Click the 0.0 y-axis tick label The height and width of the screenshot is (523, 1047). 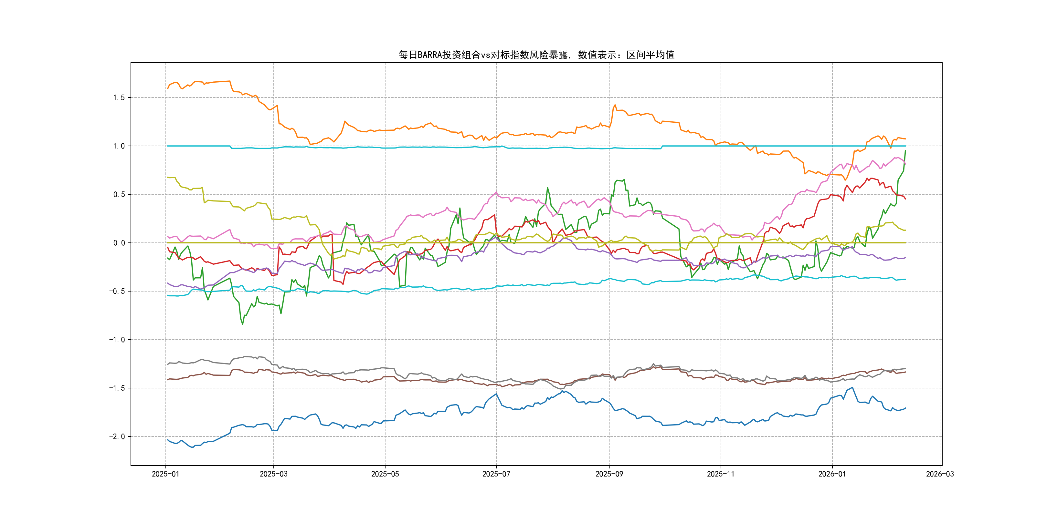pos(119,243)
